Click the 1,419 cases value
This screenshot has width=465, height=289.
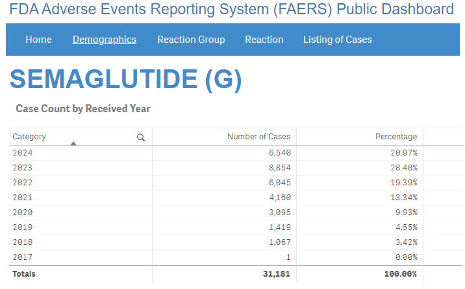pos(280,227)
